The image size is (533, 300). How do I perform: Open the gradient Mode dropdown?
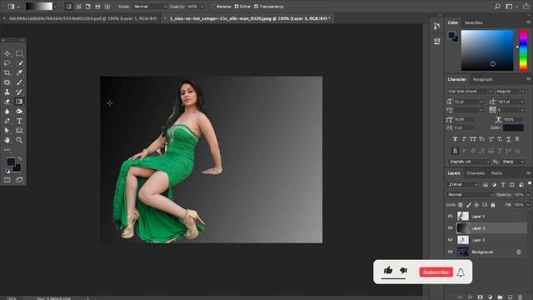tap(150, 7)
